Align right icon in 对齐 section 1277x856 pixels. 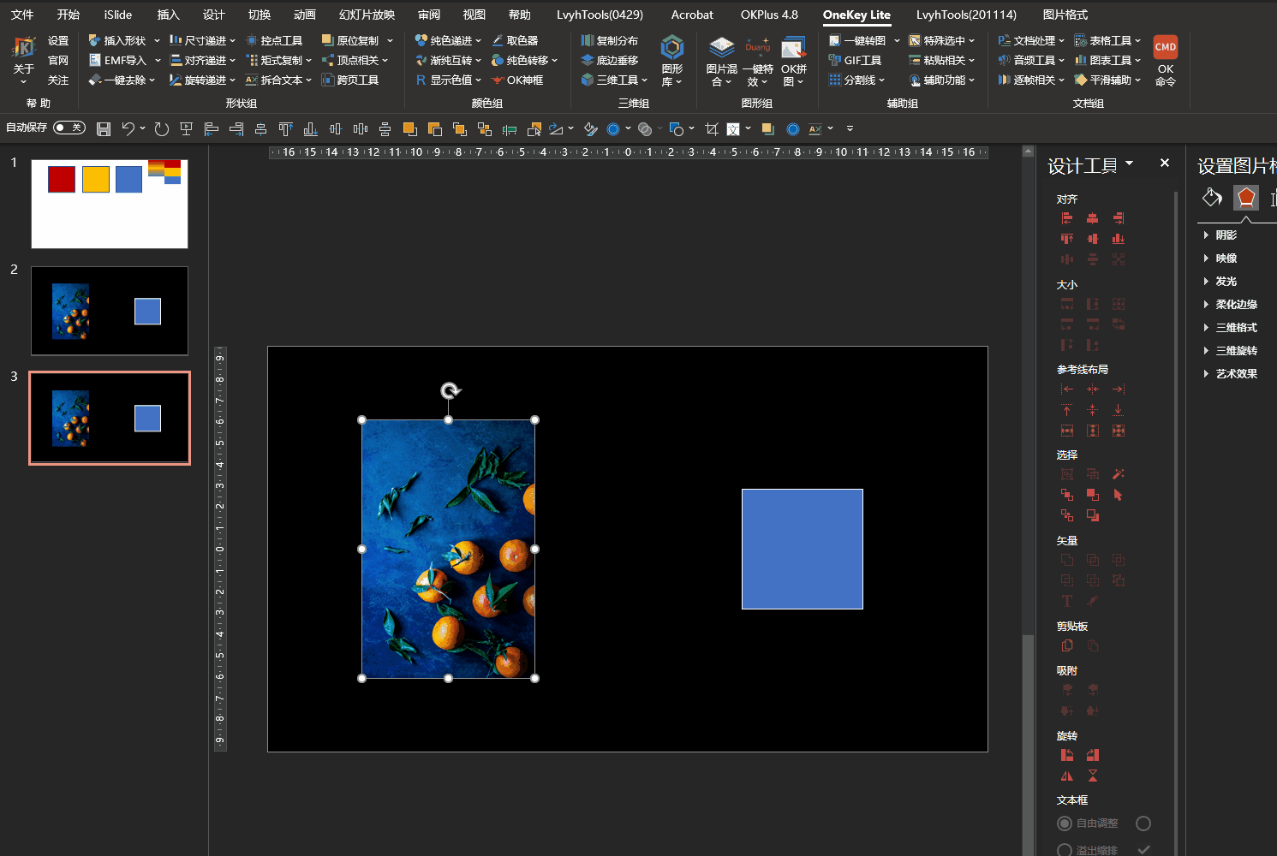1119,218
